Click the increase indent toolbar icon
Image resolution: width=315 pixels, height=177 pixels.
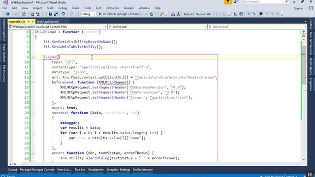click(241, 14)
